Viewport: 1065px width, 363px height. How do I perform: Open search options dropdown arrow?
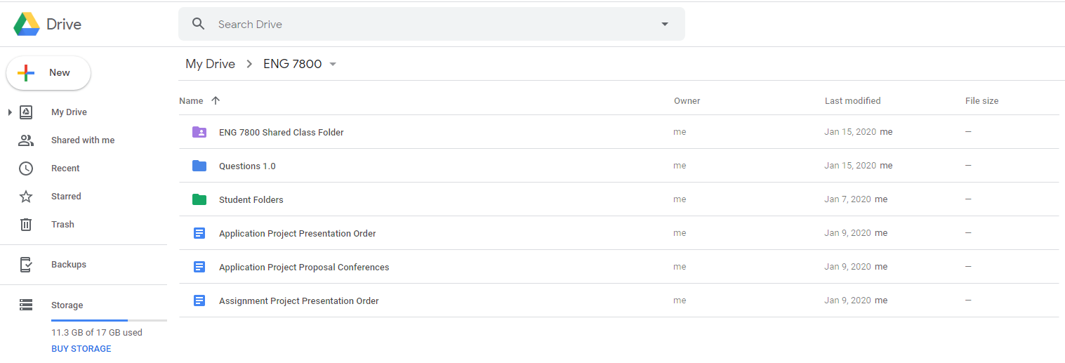665,24
